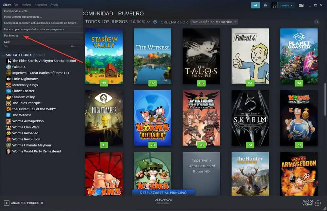Viewport: 327px width, 211px height.
Task: Open the Amigos menu
Action: pos(26,5)
